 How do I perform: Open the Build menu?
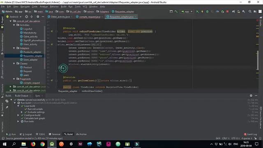tap(64, 7)
